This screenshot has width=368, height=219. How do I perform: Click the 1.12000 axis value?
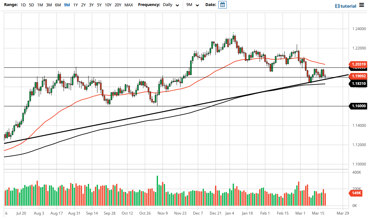(359, 145)
